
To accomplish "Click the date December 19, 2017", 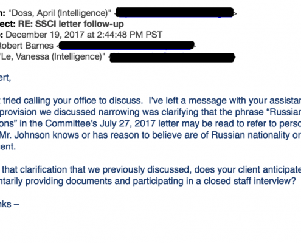I will point(45,35).
